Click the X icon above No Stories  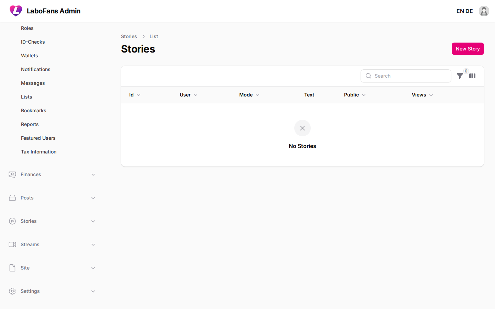tap(302, 128)
